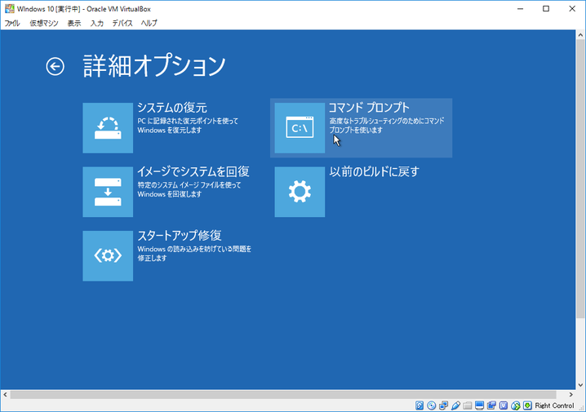Click the horizontal scrollbar thumb
The height and width of the screenshot is (412, 586).
pos(283,394)
